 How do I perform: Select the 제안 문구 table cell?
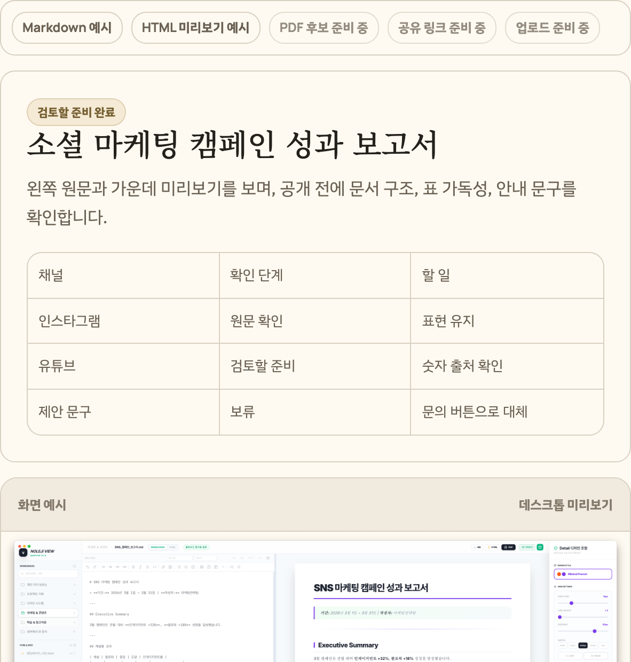pos(123,412)
